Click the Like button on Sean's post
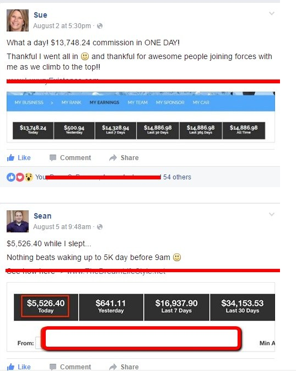Image resolution: width=296 pixels, height=371 pixels. click(19, 367)
